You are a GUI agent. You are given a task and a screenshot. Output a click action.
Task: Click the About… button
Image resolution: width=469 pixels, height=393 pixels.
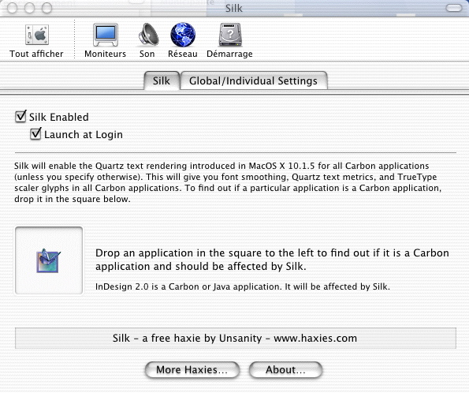[x=285, y=369]
